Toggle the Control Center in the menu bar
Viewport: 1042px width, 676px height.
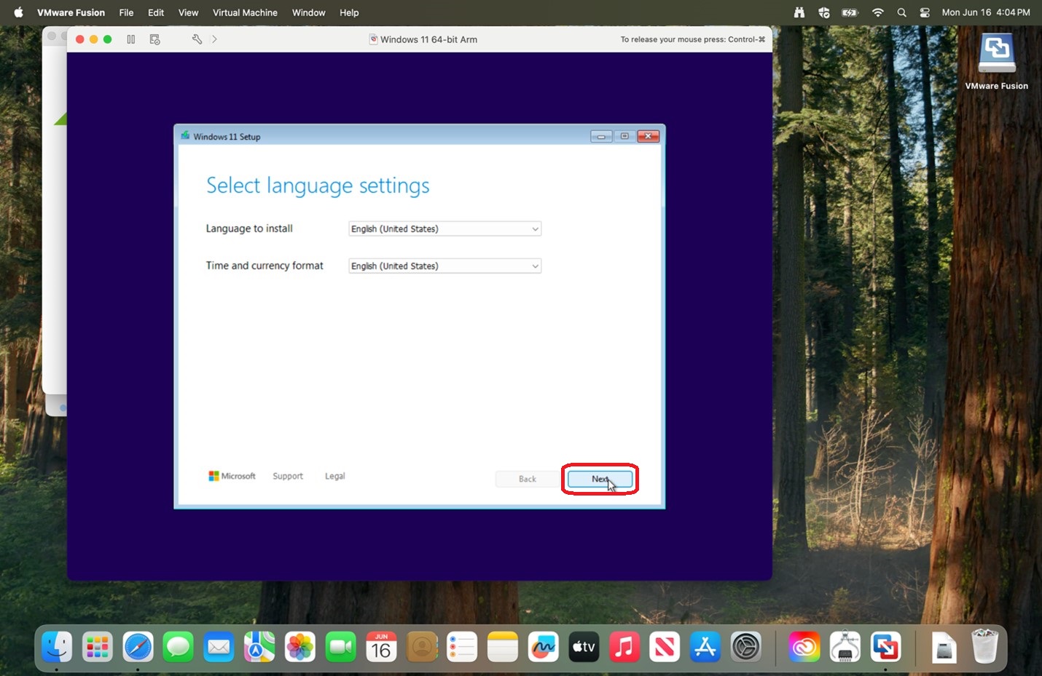925,12
